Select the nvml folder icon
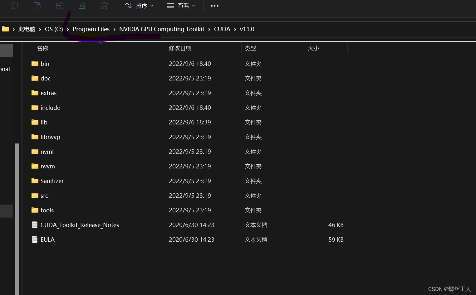The height and width of the screenshot is (295, 476). [35, 152]
